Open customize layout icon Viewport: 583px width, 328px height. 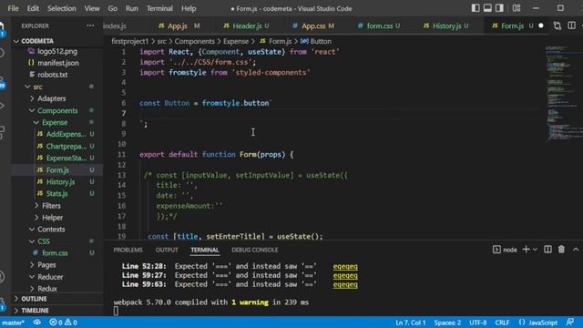(x=517, y=8)
